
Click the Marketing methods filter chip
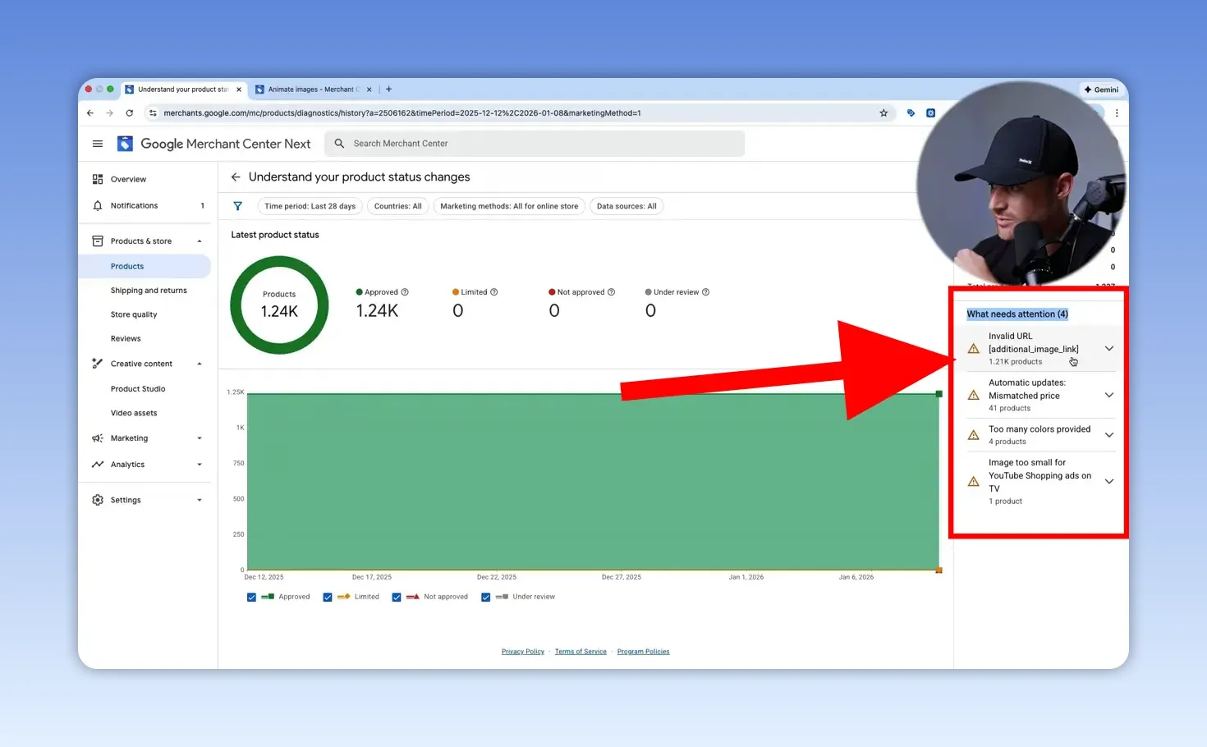coord(509,206)
